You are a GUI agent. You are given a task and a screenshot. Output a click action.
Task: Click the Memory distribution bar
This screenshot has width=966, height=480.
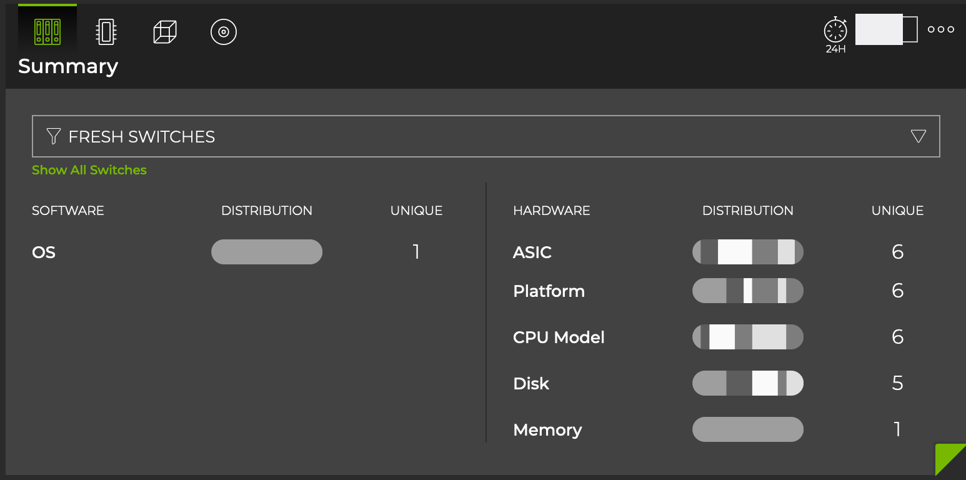(x=747, y=429)
